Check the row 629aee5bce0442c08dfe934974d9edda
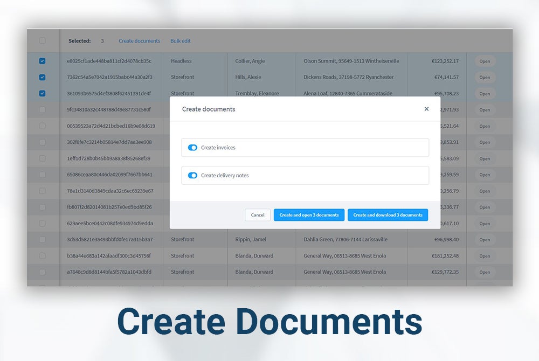Viewport: 539px width, 361px height. pyautogui.click(x=42, y=223)
